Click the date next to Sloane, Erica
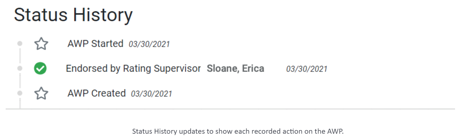Image resolution: width=467 pixels, height=139 pixels. tap(307, 69)
